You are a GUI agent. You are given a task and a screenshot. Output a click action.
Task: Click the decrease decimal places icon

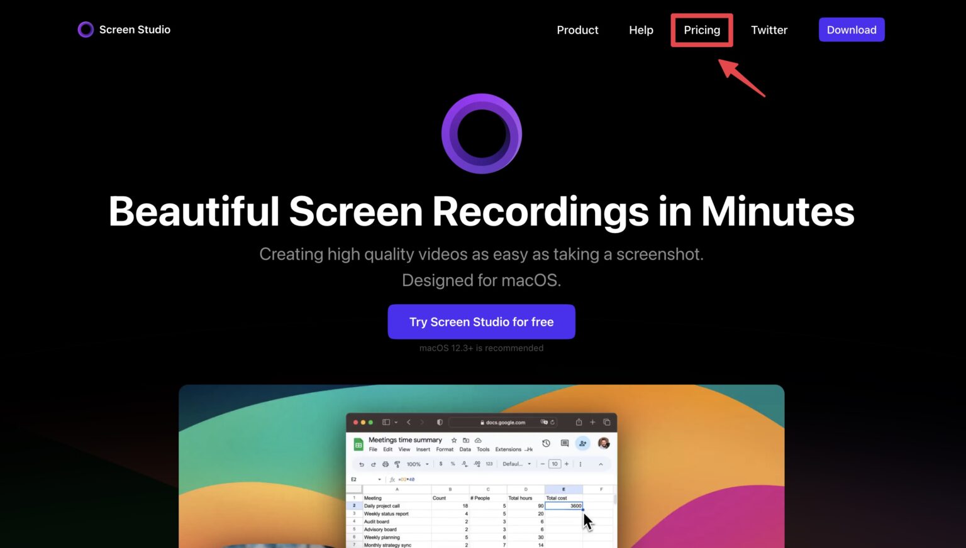[464, 464]
